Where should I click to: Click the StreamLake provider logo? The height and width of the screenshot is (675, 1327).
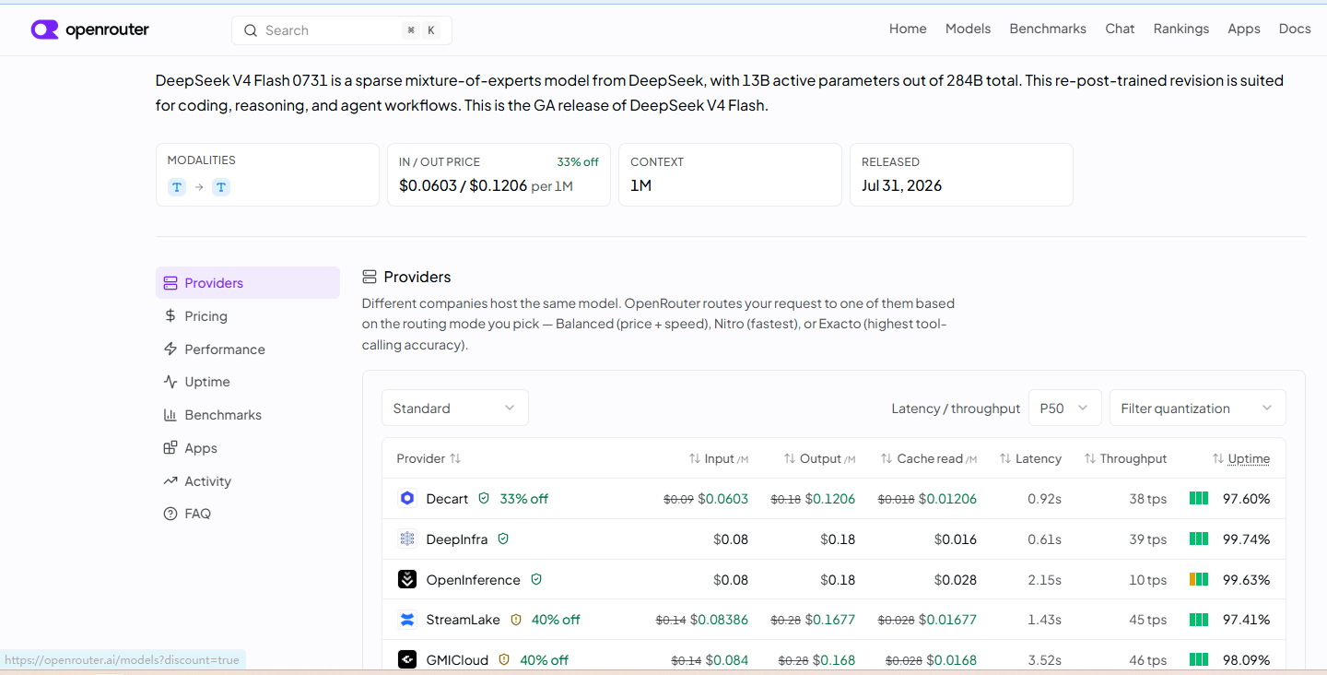click(x=407, y=620)
